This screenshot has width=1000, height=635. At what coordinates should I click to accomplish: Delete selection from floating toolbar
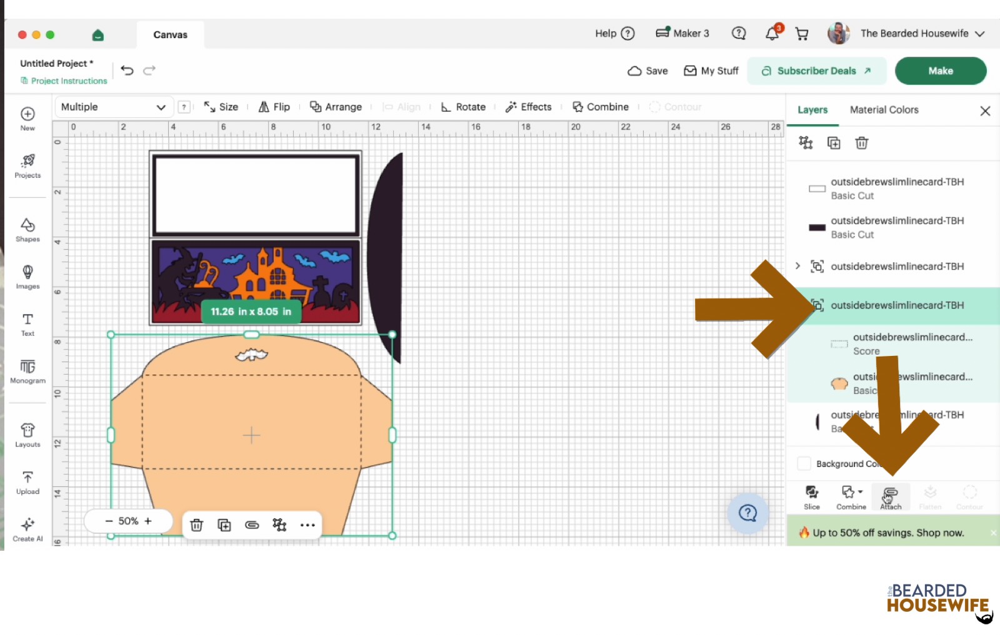196,525
